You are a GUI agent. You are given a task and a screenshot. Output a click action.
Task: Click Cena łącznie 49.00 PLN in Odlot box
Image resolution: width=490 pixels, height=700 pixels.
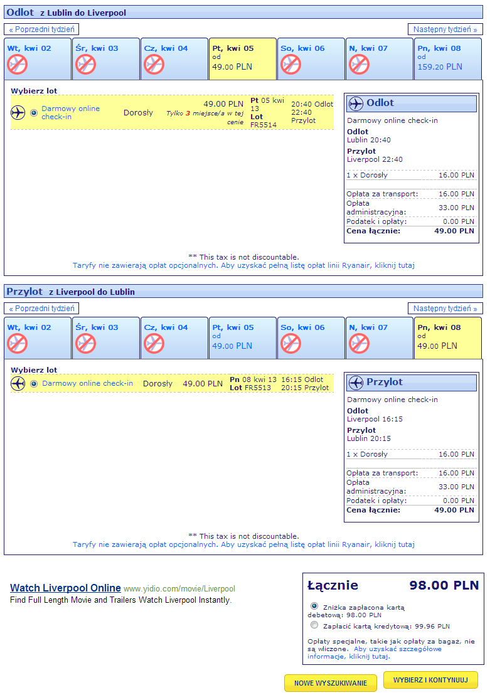pos(410,231)
